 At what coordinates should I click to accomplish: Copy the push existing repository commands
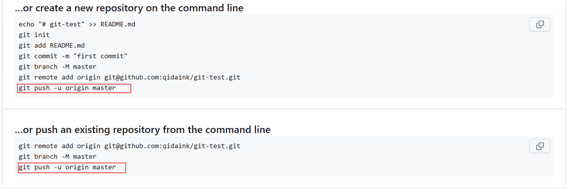pyautogui.click(x=540, y=146)
